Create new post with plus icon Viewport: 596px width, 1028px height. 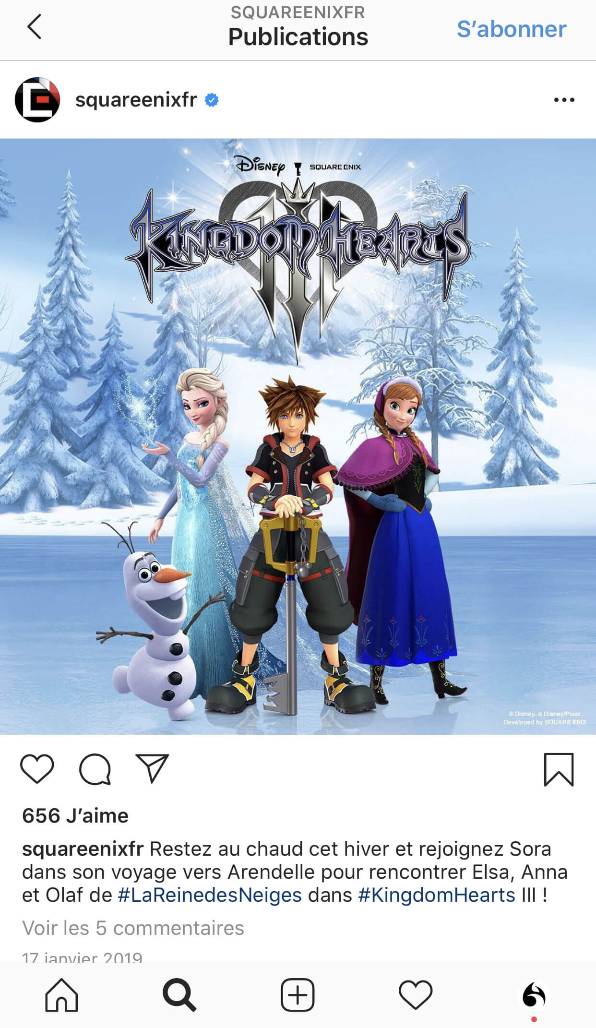[298, 995]
